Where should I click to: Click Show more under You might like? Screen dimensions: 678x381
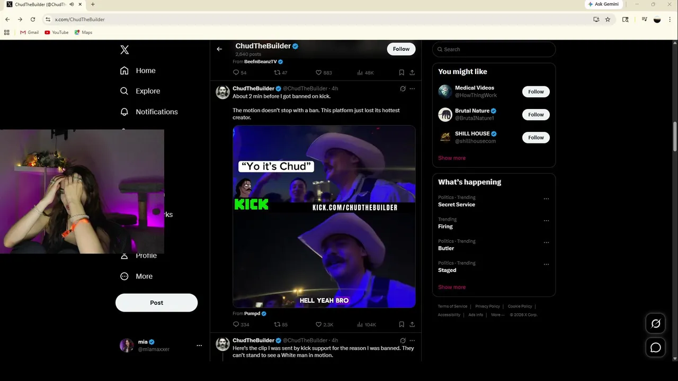coord(452,158)
